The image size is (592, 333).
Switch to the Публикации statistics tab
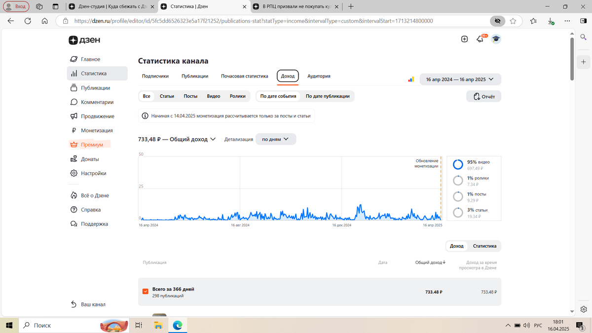(195, 76)
